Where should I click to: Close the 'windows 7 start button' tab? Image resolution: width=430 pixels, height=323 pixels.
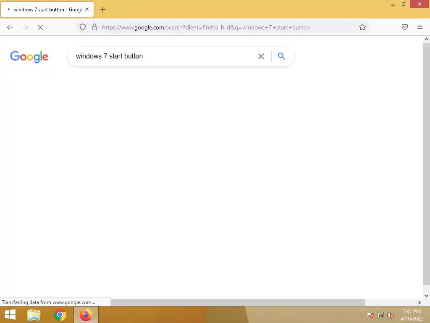87,9
